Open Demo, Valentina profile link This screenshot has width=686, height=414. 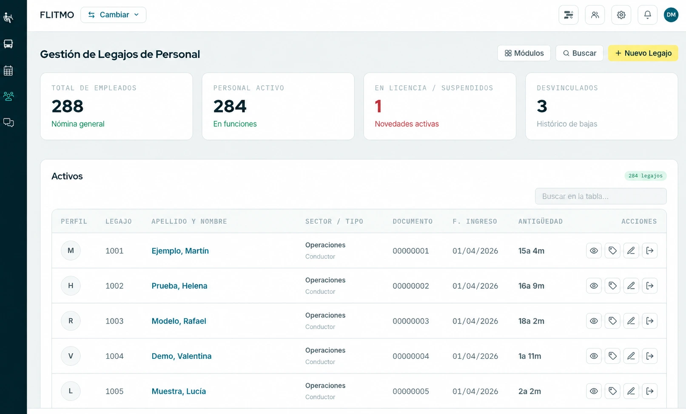[x=182, y=356]
